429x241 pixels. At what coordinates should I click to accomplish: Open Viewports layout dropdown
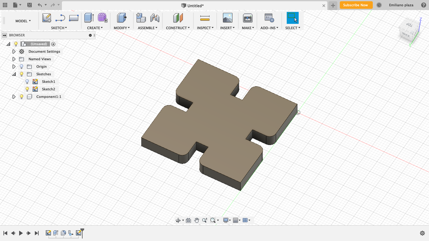pos(247,220)
